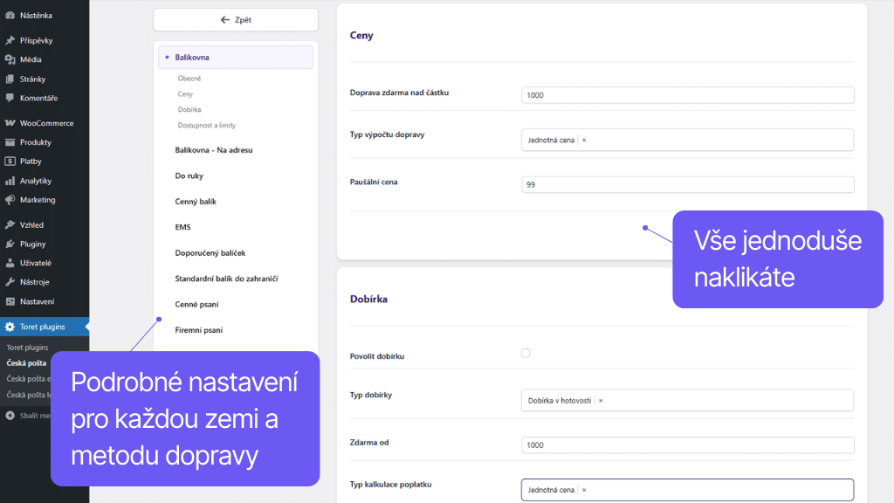Screen dimensions: 894x503
Task: Open Média library icon
Action: pyautogui.click(x=10, y=59)
